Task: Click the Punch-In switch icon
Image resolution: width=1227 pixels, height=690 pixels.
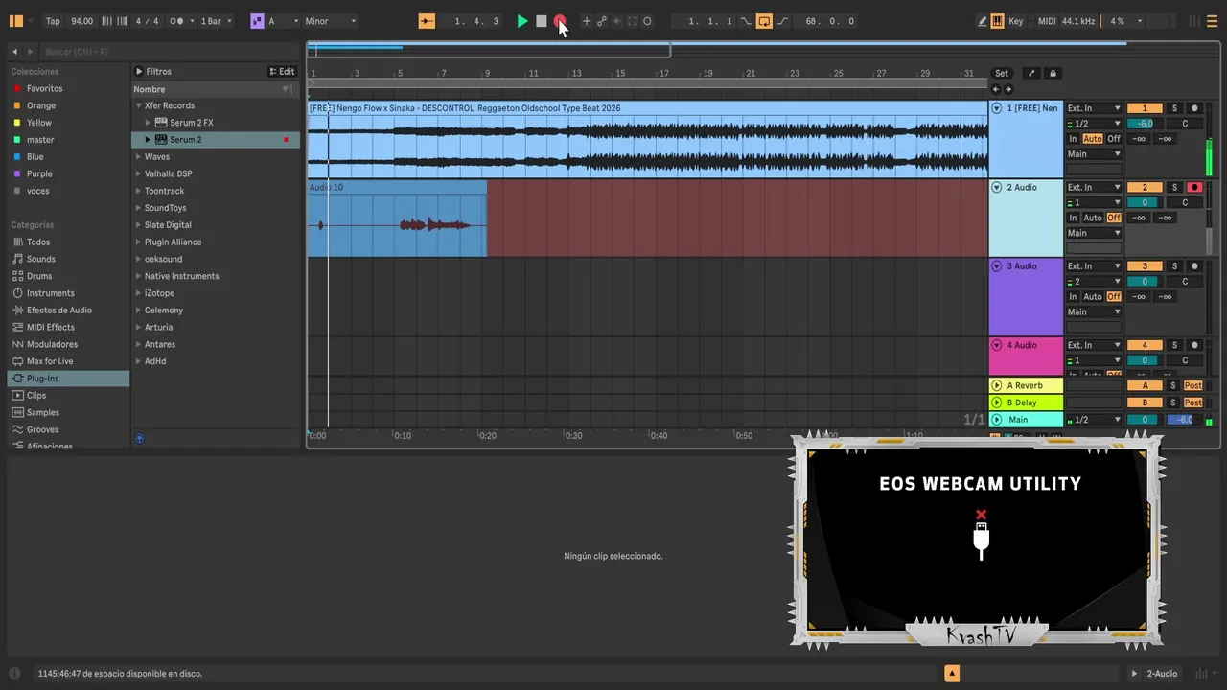Action: point(746,21)
